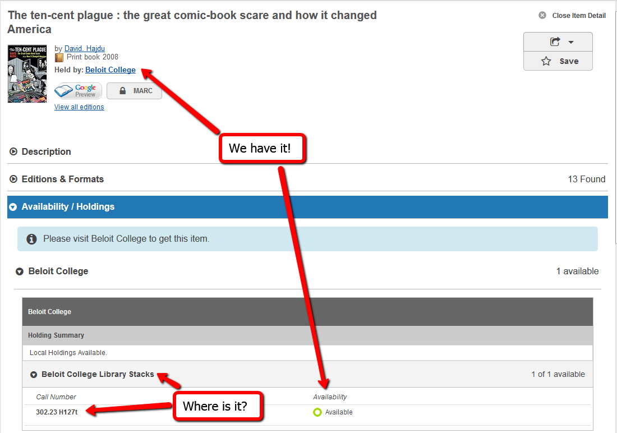The image size is (617, 433).
Task: Close the item detail panel
Action: pyautogui.click(x=572, y=15)
